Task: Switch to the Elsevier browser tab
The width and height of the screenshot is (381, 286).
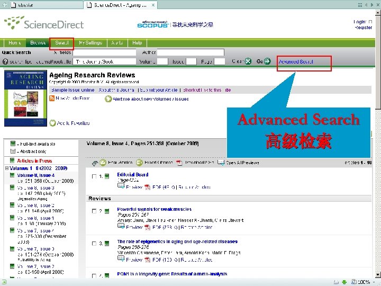Action: [x=46, y=5]
